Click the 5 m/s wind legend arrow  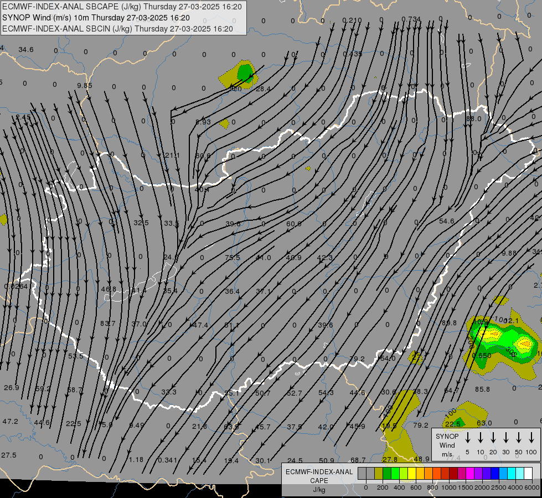coord(468,438)
